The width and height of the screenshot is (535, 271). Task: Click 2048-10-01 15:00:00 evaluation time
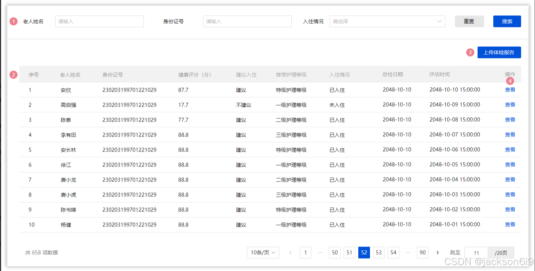click(455, 224)
